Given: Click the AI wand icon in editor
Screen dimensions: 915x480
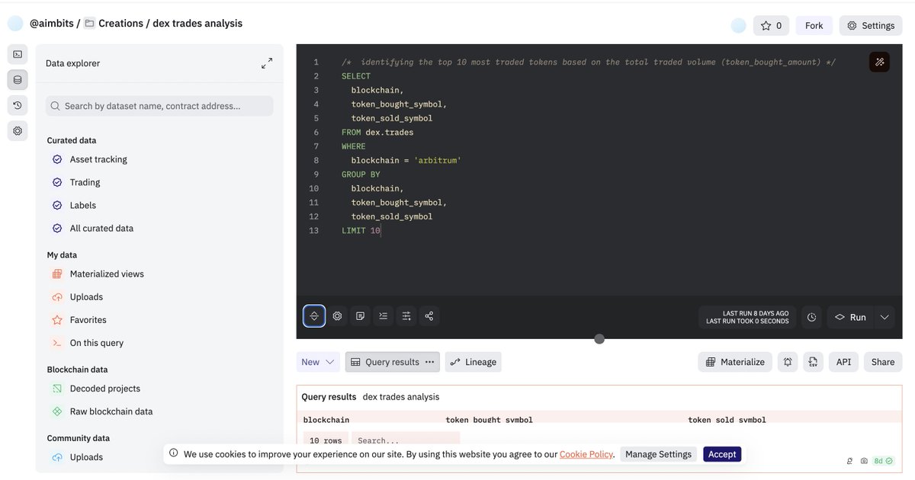Looking at the screenshot, I should click(x=879, y=62).
